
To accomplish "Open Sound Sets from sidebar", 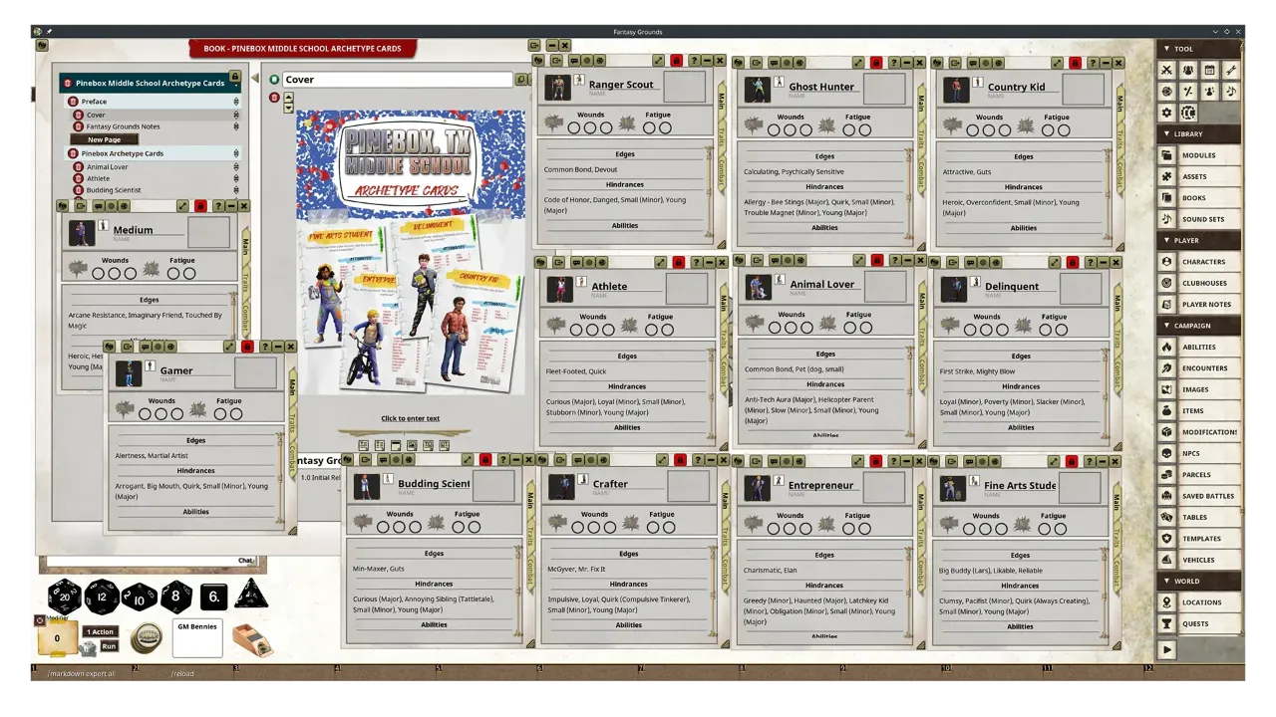I will 1200,219.
